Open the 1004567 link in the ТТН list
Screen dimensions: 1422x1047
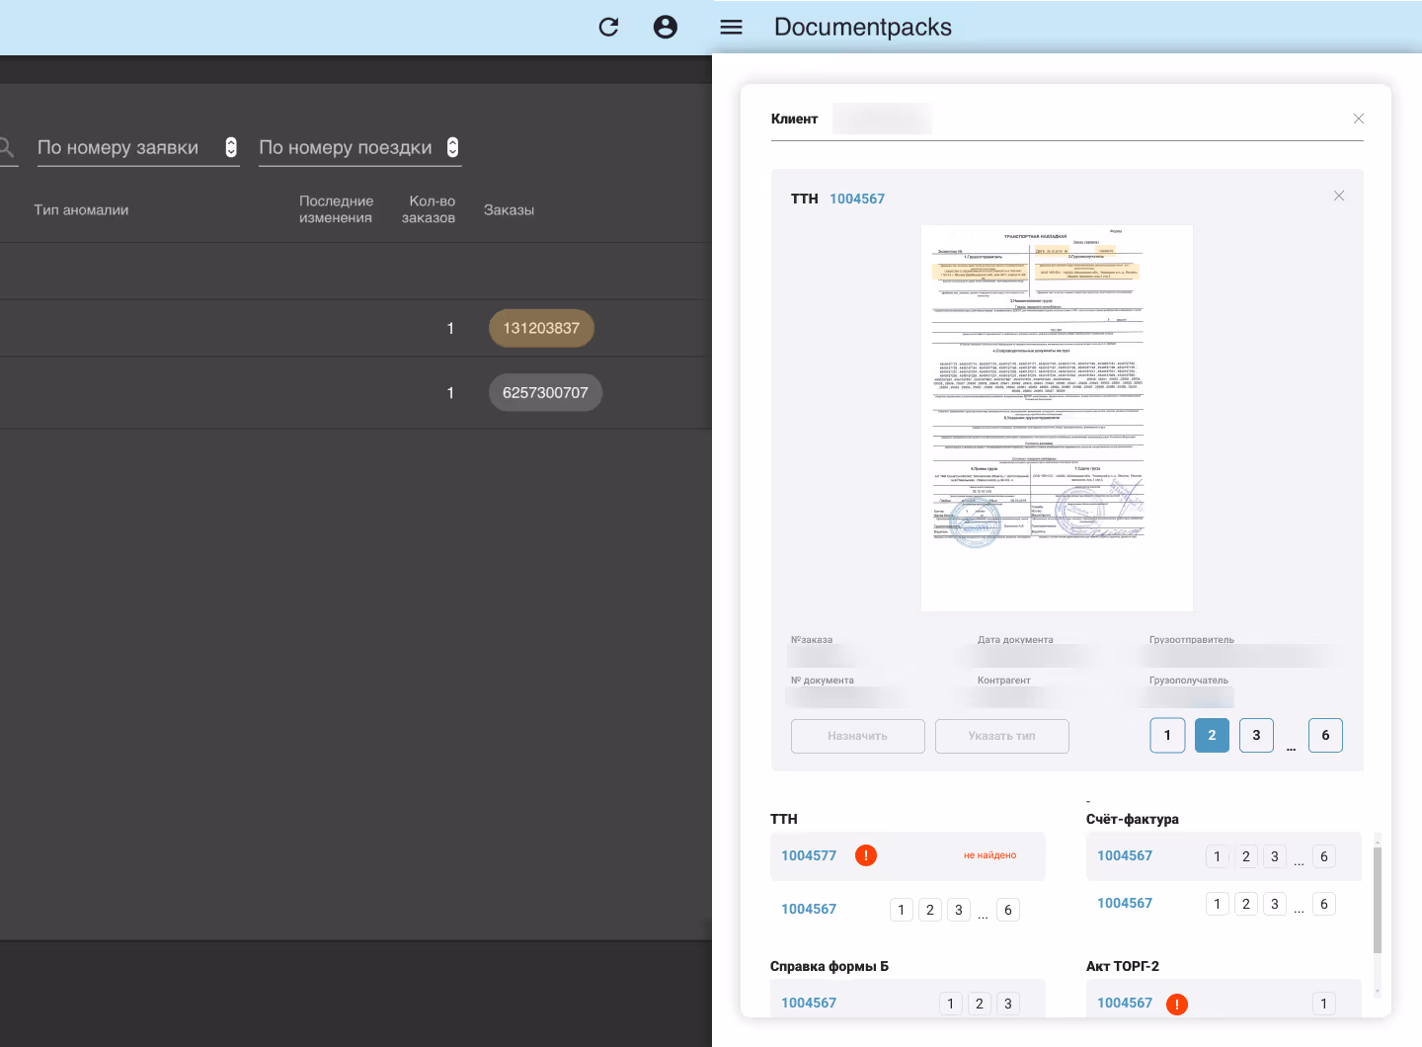809,909
